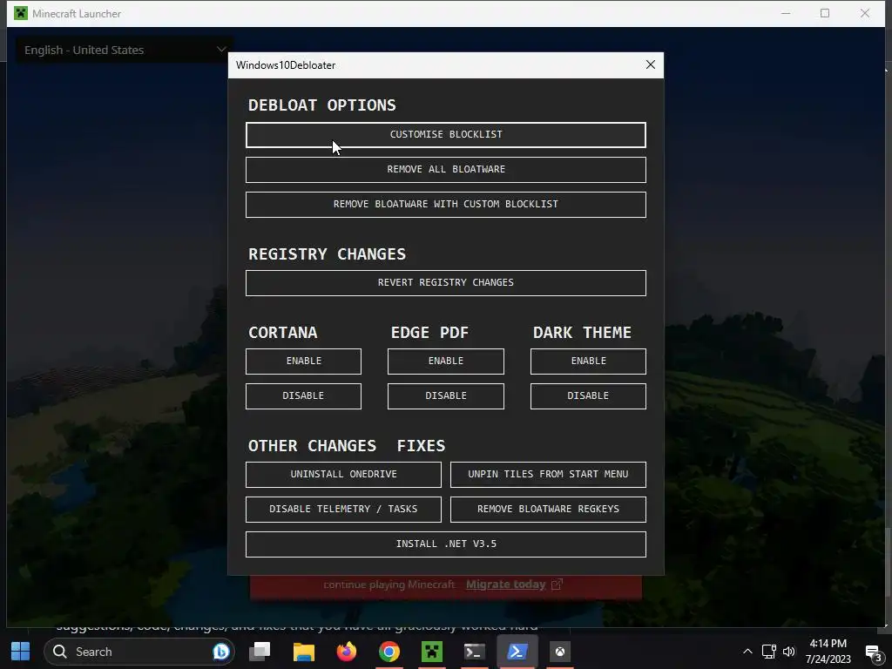Launch Google Chrome from the taskbar
892x669 pixels.
click(x=389, y=652)
